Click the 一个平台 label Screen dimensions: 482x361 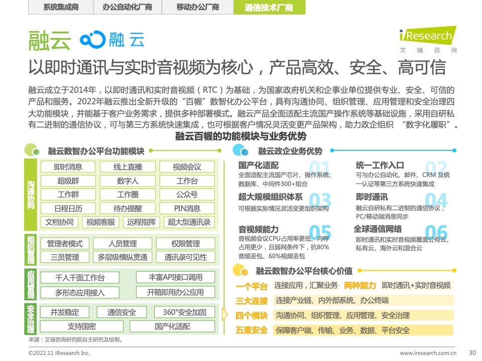252,286
